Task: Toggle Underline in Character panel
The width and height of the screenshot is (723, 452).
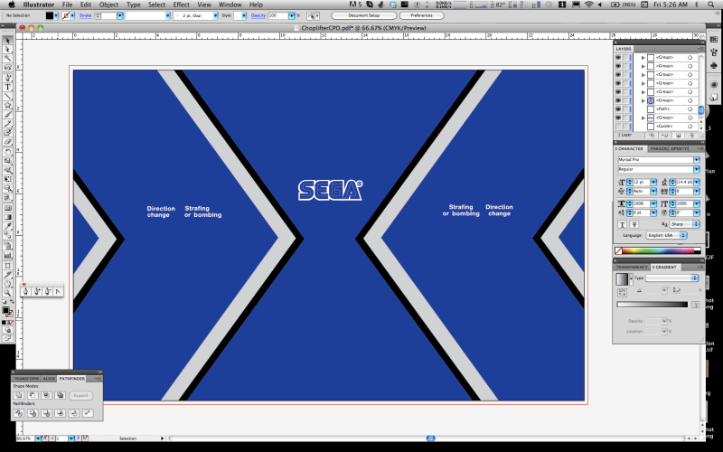Action: click(x=622, y=224)
